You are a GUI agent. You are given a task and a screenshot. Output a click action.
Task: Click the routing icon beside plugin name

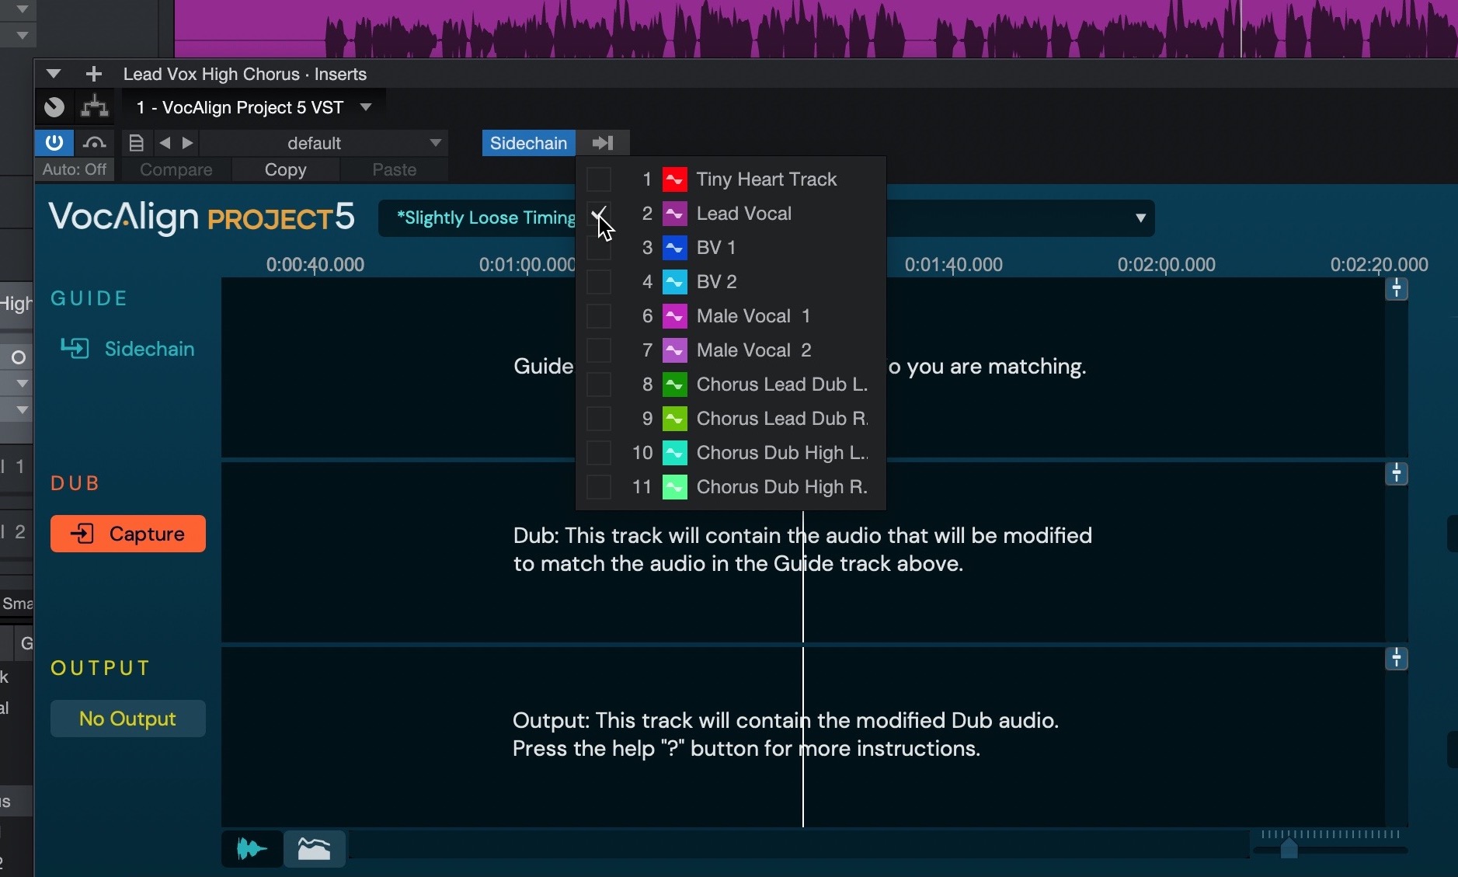click(x=95, y=106)
